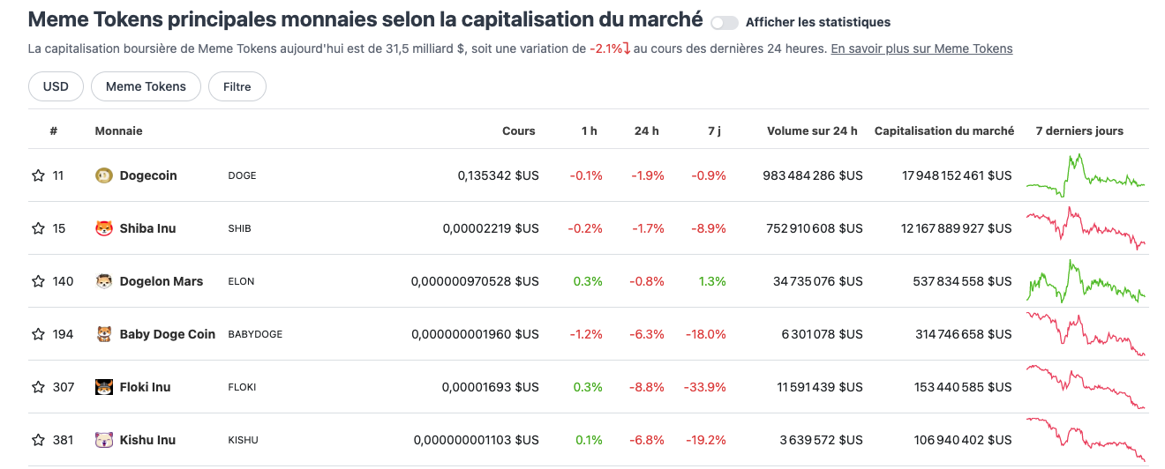Sort by Volume sur 24 h header

[x=812, y=130]
